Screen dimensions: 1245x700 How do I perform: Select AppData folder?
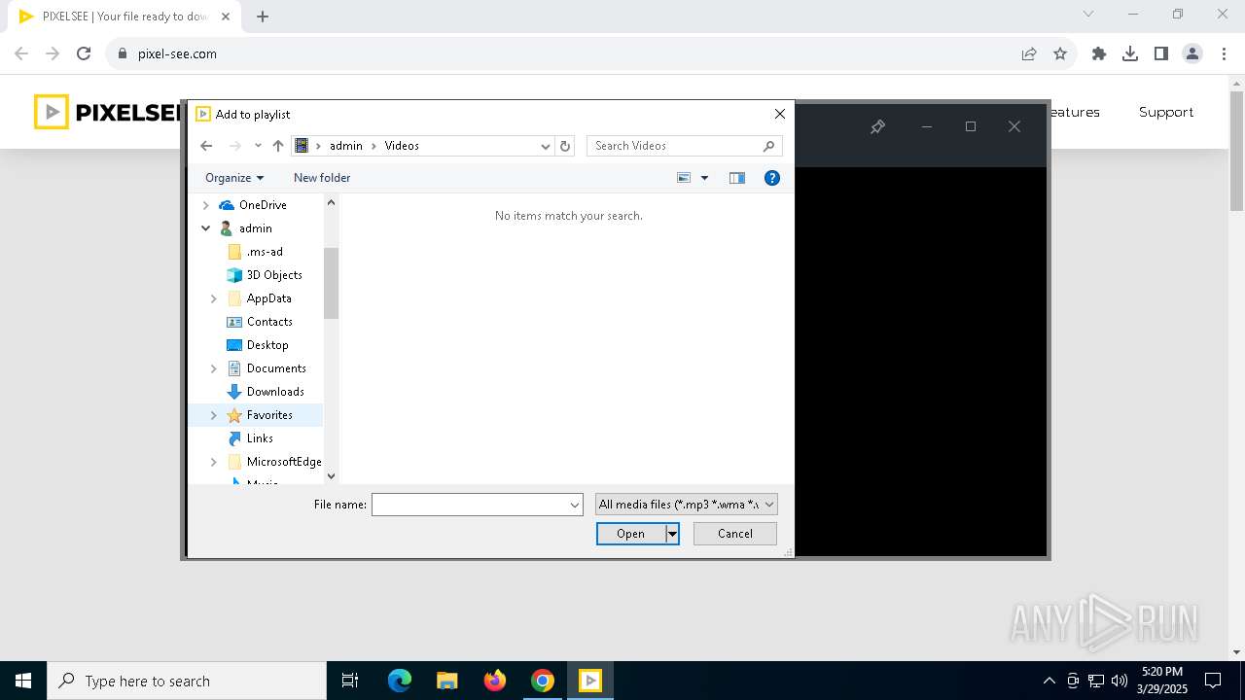pos(268,298)
